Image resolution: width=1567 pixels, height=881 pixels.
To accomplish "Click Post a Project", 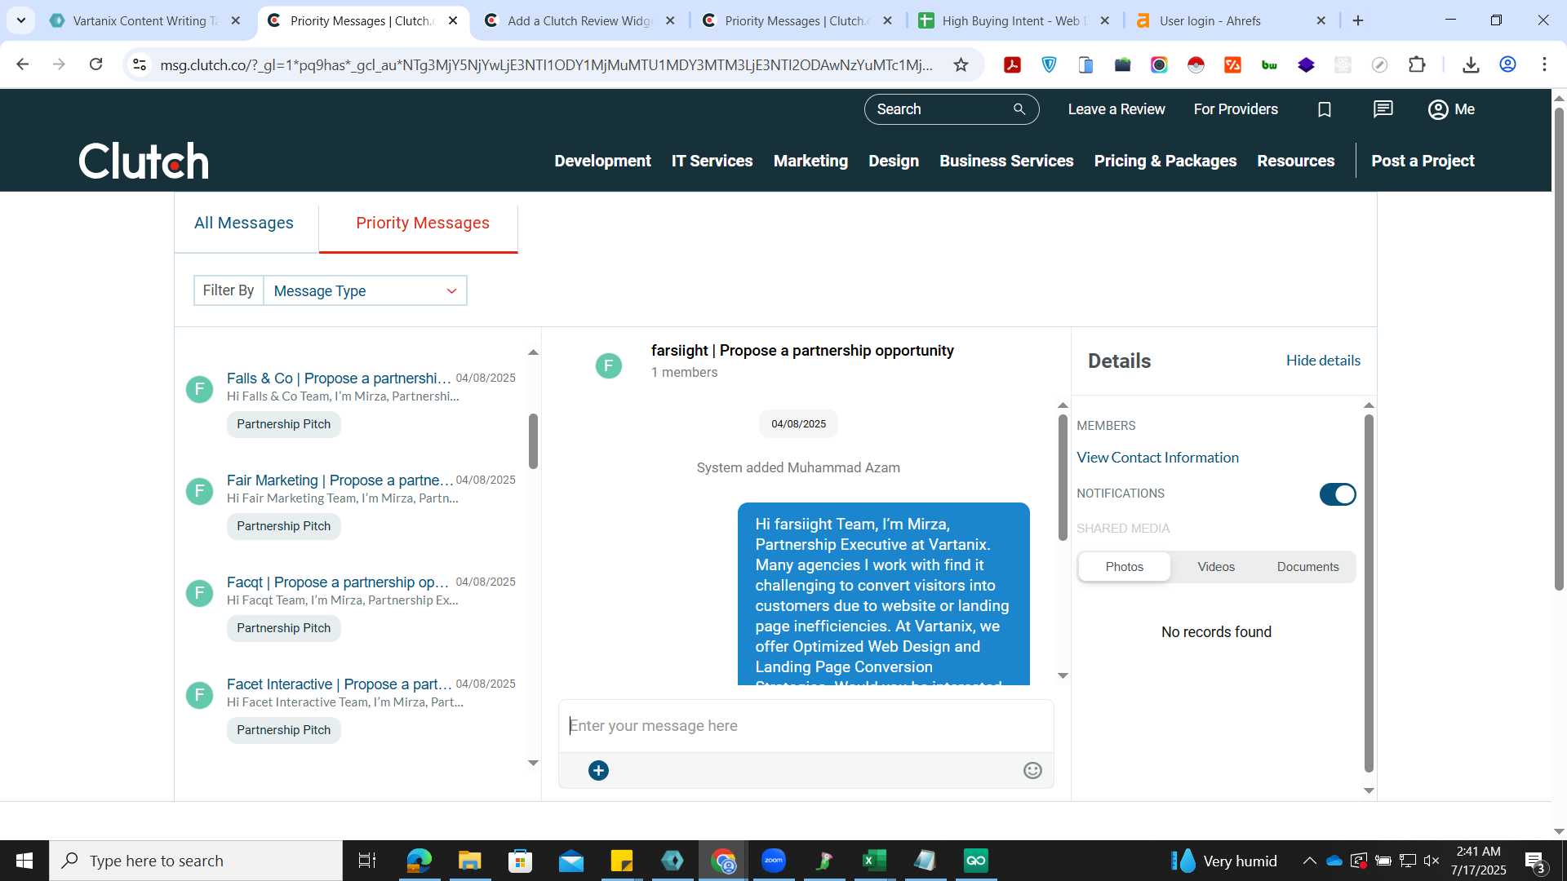I will point(1423,161).
